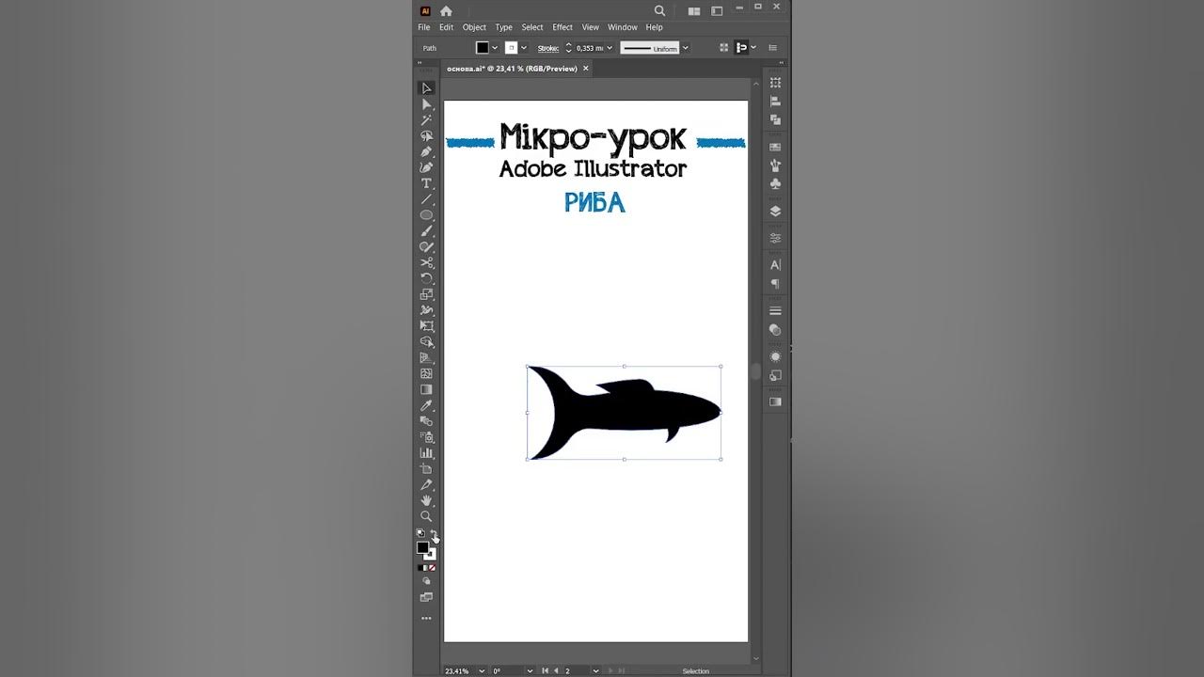The width and height of the screenshot is (1204, 677).
Task: Select the Column Graph tool
Action: (x=426, y=453)
